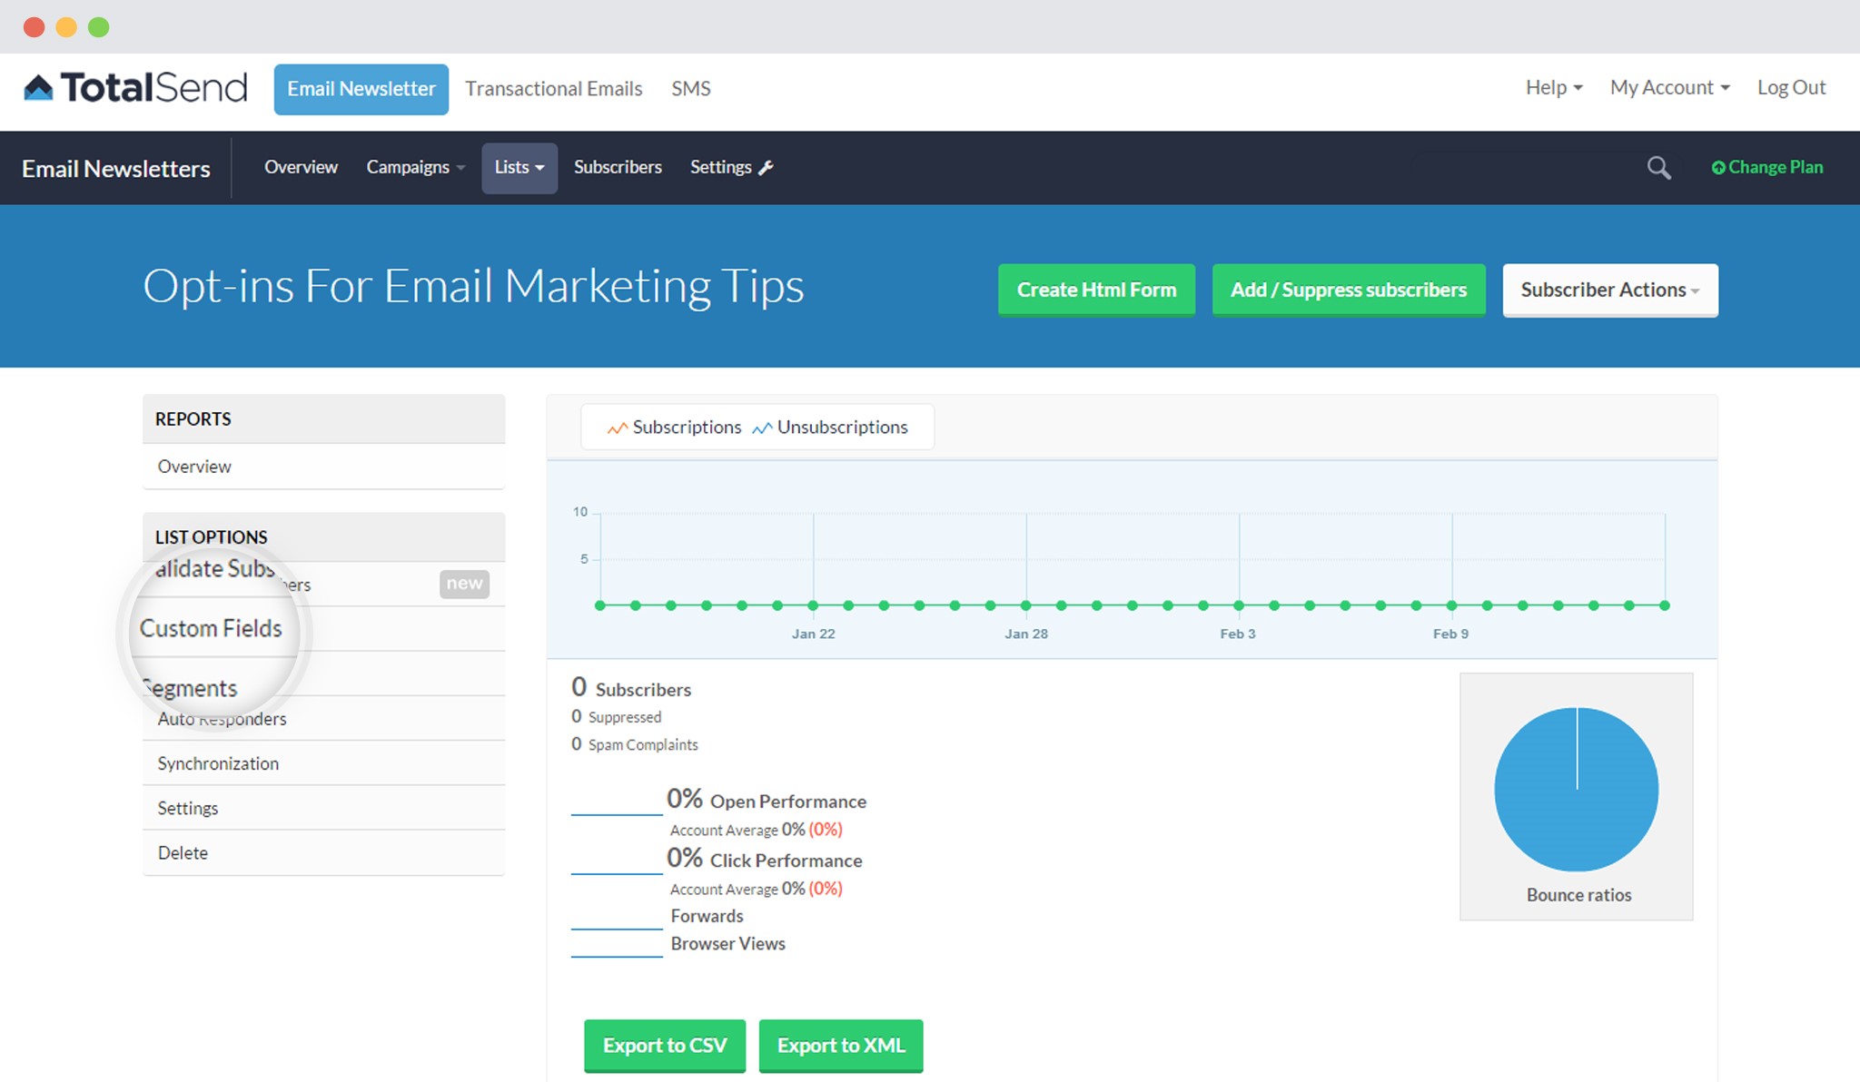1860x1082 pixels.
Task: Click the Bounce ratios pie chart
Action: [x=1577, y=789]
